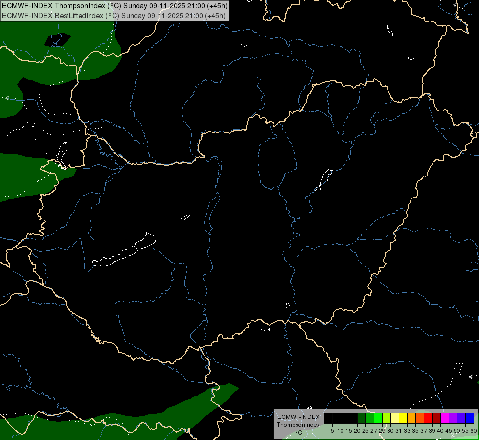This screenshot has height=440, width=479.
Task: Pick the bright green 27–29 legend swatch
Action: [378, 418]
